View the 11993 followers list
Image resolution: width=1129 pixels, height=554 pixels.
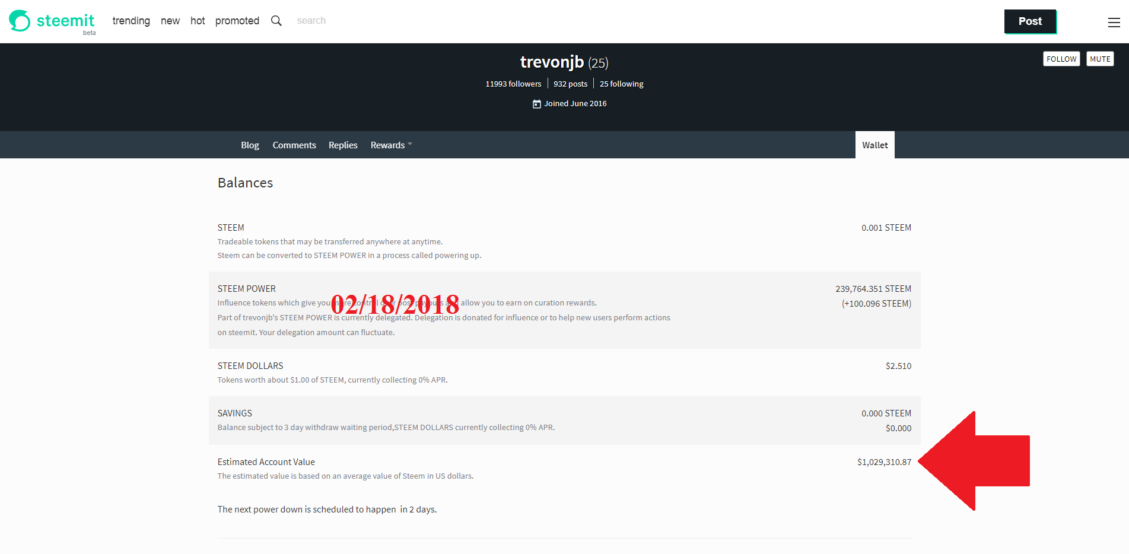coord(513,84)
